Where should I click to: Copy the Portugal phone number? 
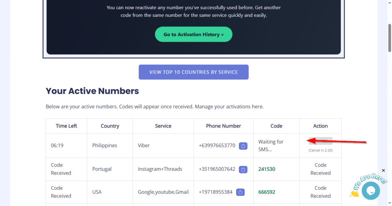click(243, 169)
